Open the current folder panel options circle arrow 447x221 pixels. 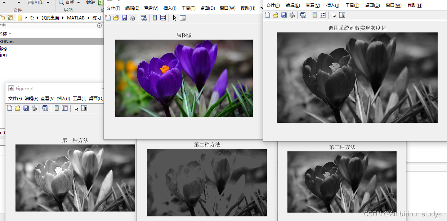coord(100,26)
